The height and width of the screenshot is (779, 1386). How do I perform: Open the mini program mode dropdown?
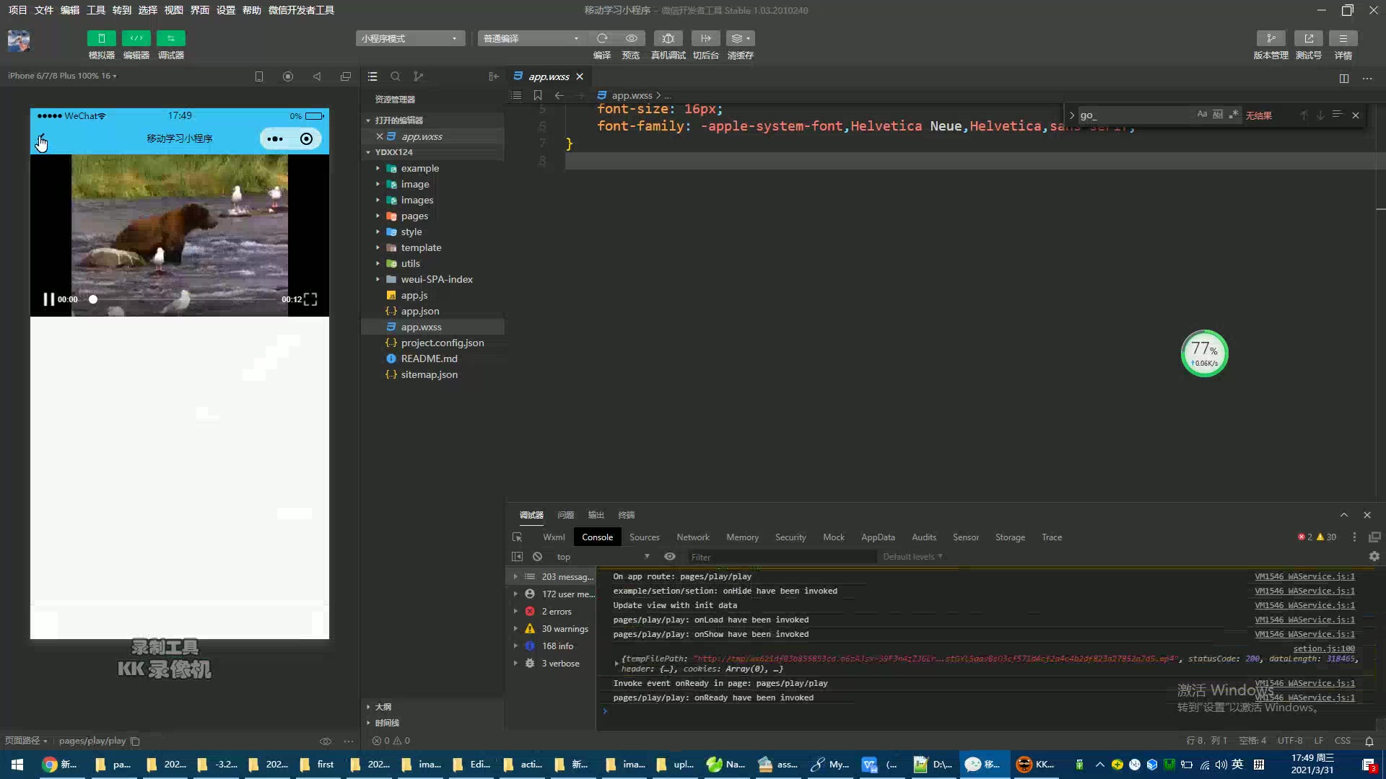[x=409, y=38]
